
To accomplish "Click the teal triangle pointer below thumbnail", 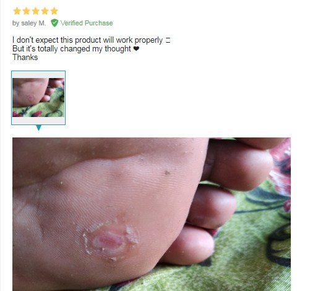I will click(x=38, y=128).
